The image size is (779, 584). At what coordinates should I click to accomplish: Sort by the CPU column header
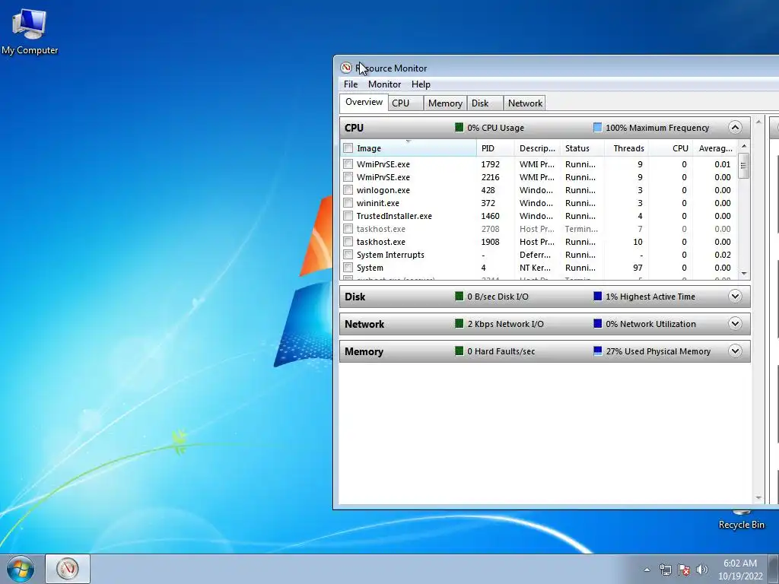coord(671,148)
